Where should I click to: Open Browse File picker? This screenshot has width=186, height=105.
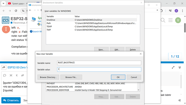tap(71, 77)
